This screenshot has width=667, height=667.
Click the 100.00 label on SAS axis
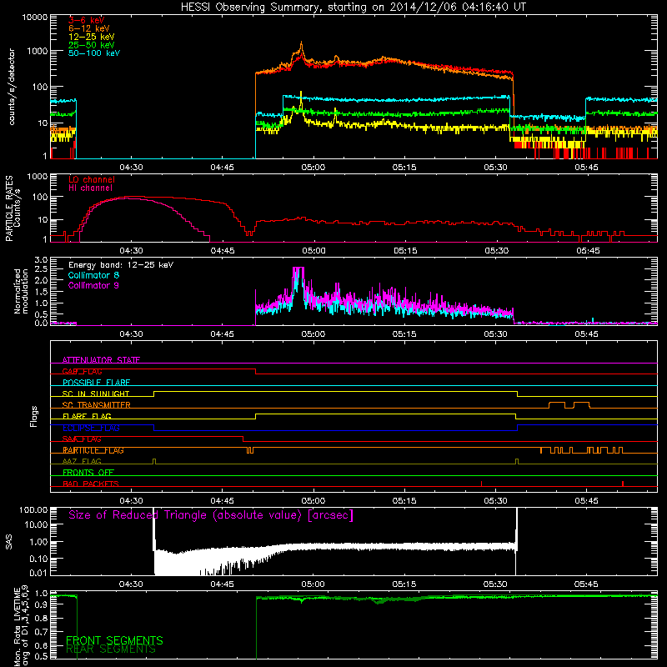(x=33, y=509)
